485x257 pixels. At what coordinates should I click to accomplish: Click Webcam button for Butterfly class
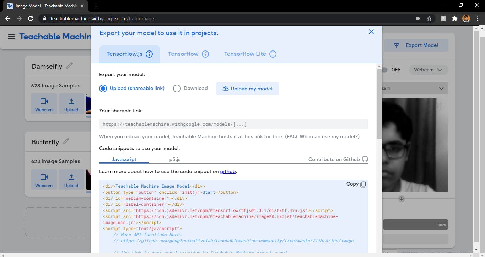44,180
